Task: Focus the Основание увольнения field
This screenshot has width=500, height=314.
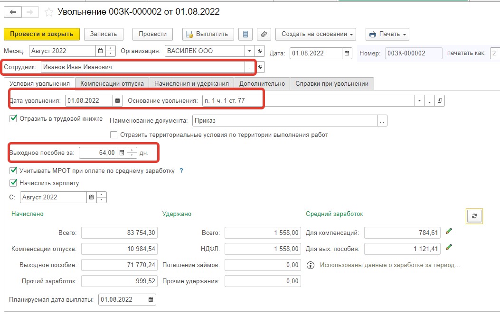Action: (x=308, y=101)
